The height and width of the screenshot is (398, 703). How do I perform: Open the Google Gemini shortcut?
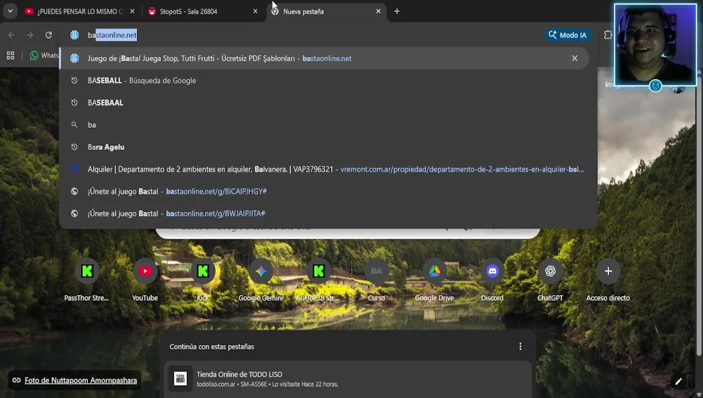[x=261, y=281]
